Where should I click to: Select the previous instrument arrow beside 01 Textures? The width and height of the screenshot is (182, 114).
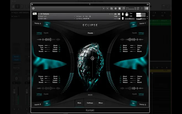110,14
